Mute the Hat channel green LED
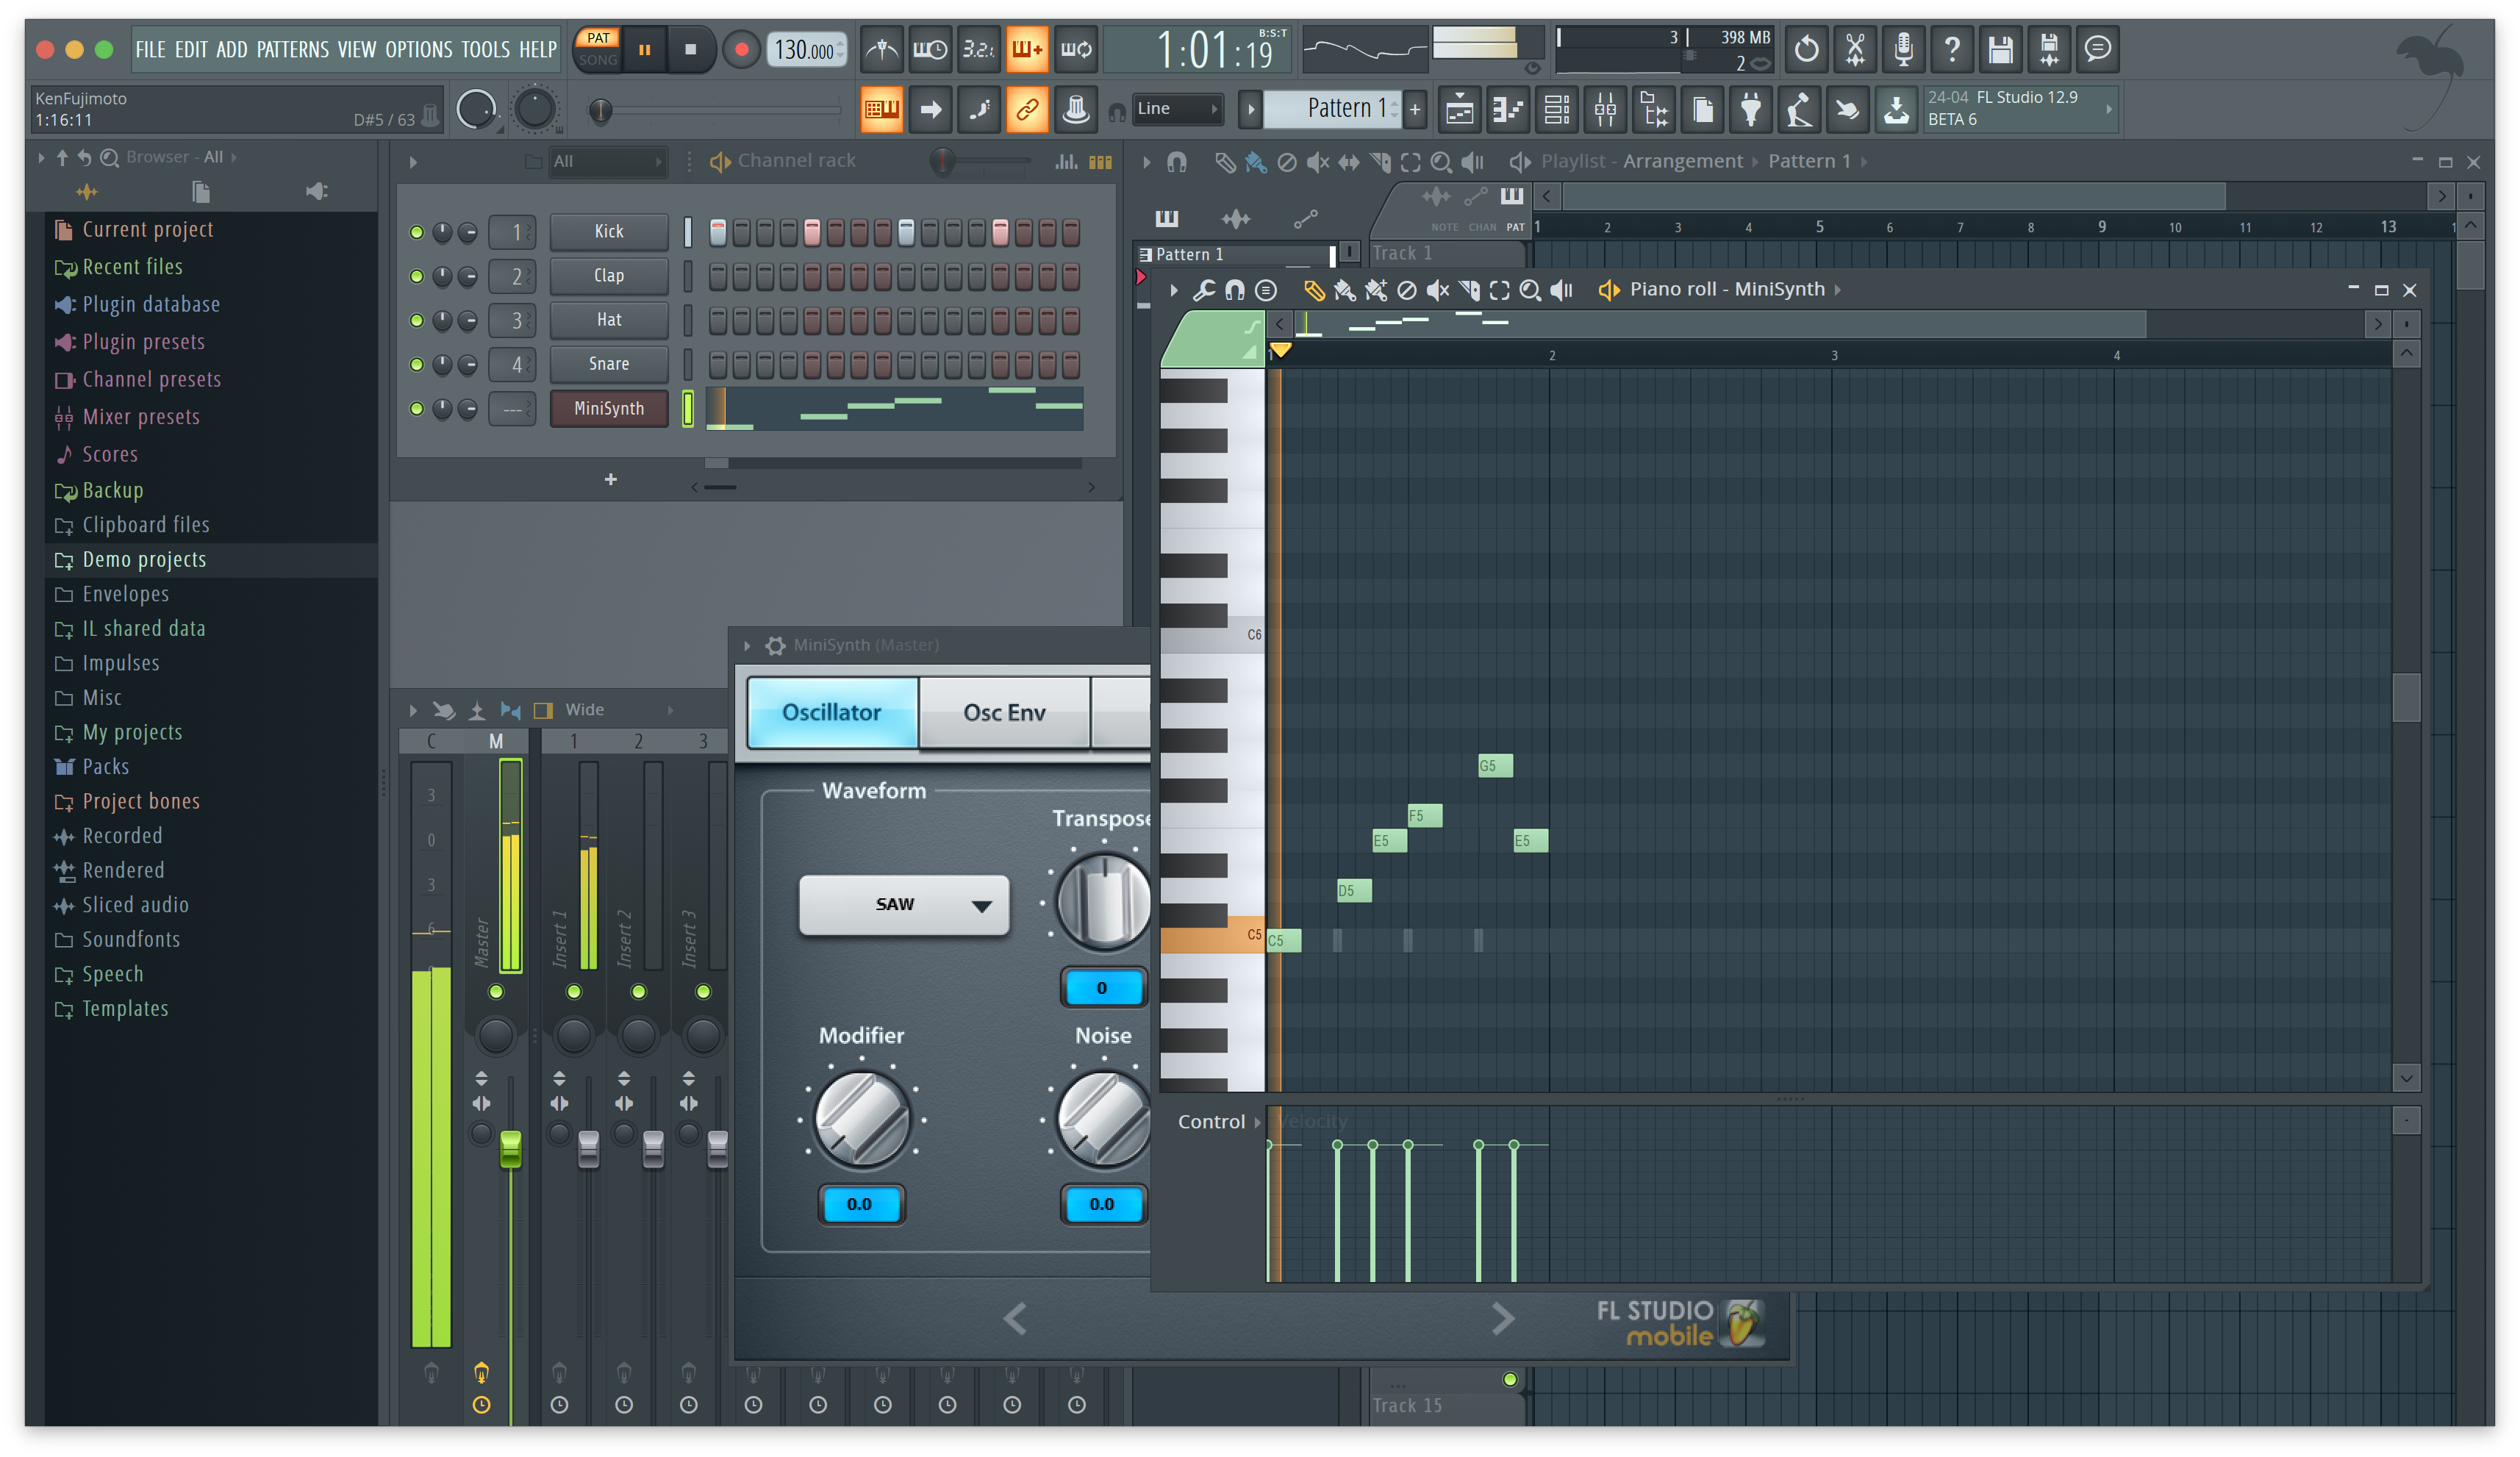Screen dimensions: 2520x1457 [416, 320]
